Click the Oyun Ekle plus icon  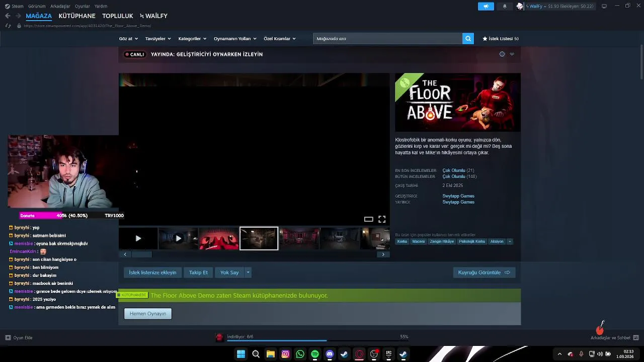click(8, 337)
